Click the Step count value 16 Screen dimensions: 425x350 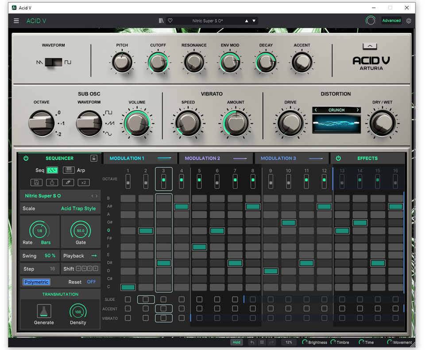click(x=52, y=269)
